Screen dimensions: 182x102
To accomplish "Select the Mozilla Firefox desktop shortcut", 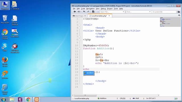I will click(5, 62).
